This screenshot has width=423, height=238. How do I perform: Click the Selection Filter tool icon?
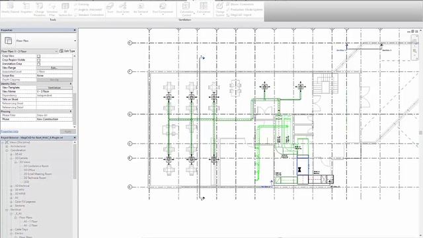52,6
